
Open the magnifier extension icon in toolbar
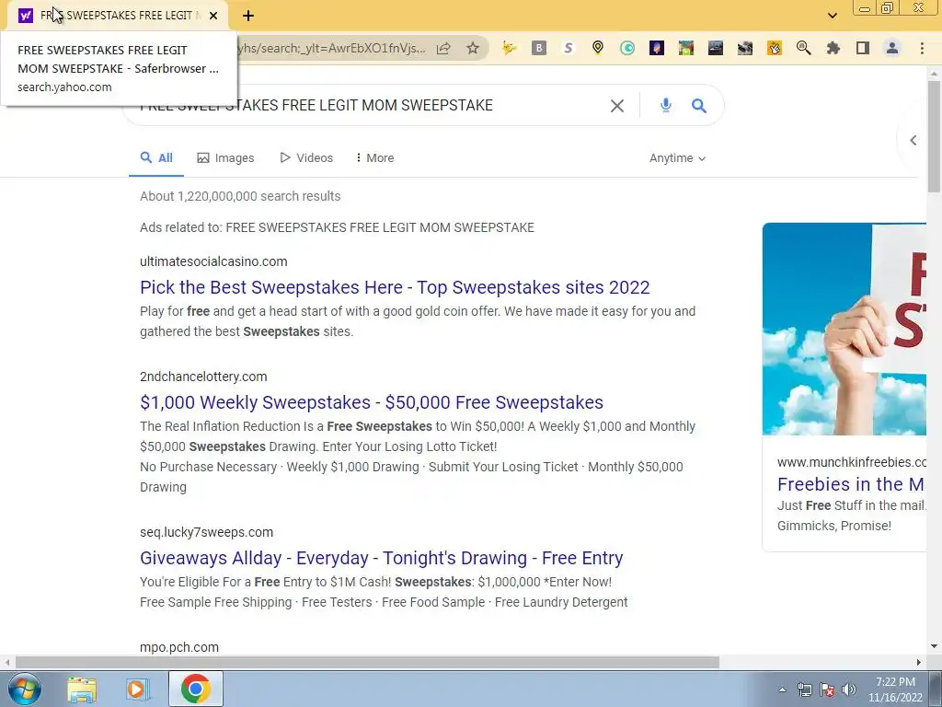pyautogui.click(x=804, y=48)
